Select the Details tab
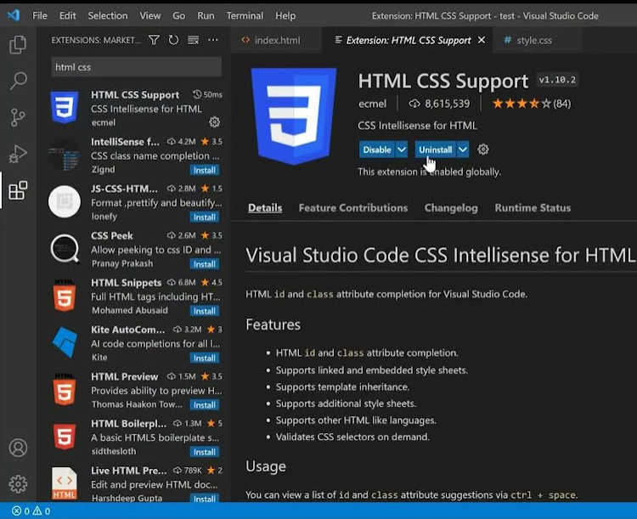 click(x=265, y=208)
